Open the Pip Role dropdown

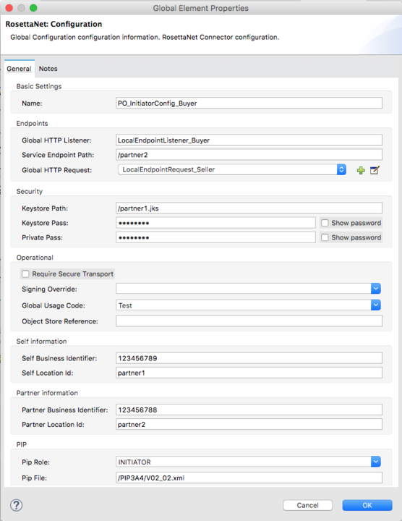click(x=376, y=462)
